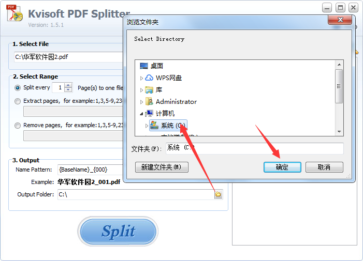Screen dimensions: 363x261
Task: Click the Output Folder path field
Action: click(136, 194)
